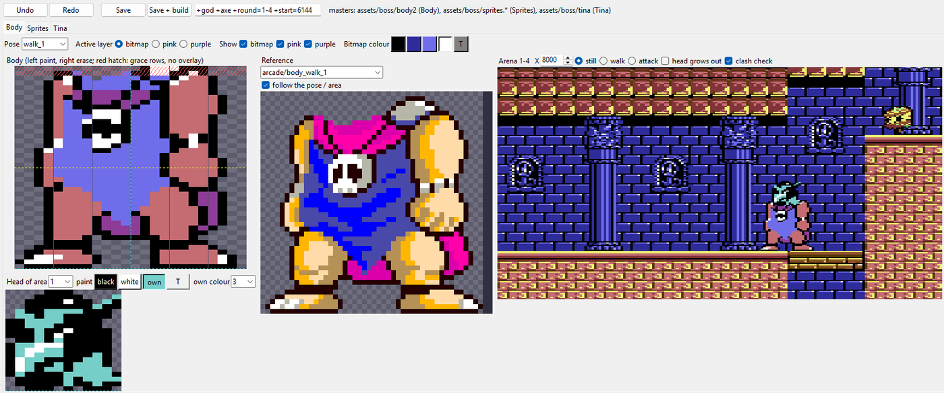This screenshot has width=944, height=393.
Task: Increase the Arena X value with up arrow
Action: (567, 58)
